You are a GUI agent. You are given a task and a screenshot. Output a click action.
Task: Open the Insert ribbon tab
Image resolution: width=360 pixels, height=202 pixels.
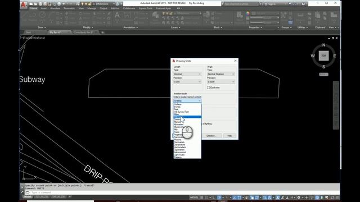pyautogui.click(x=44, y=8)
